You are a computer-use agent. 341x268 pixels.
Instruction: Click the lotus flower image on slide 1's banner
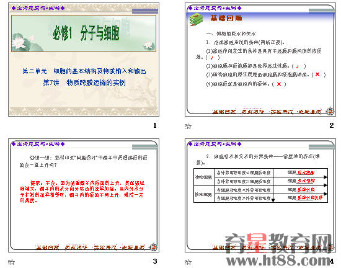click(x=20, y=42)
